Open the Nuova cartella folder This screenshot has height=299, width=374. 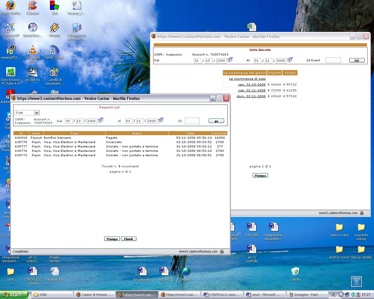(361, 252)
